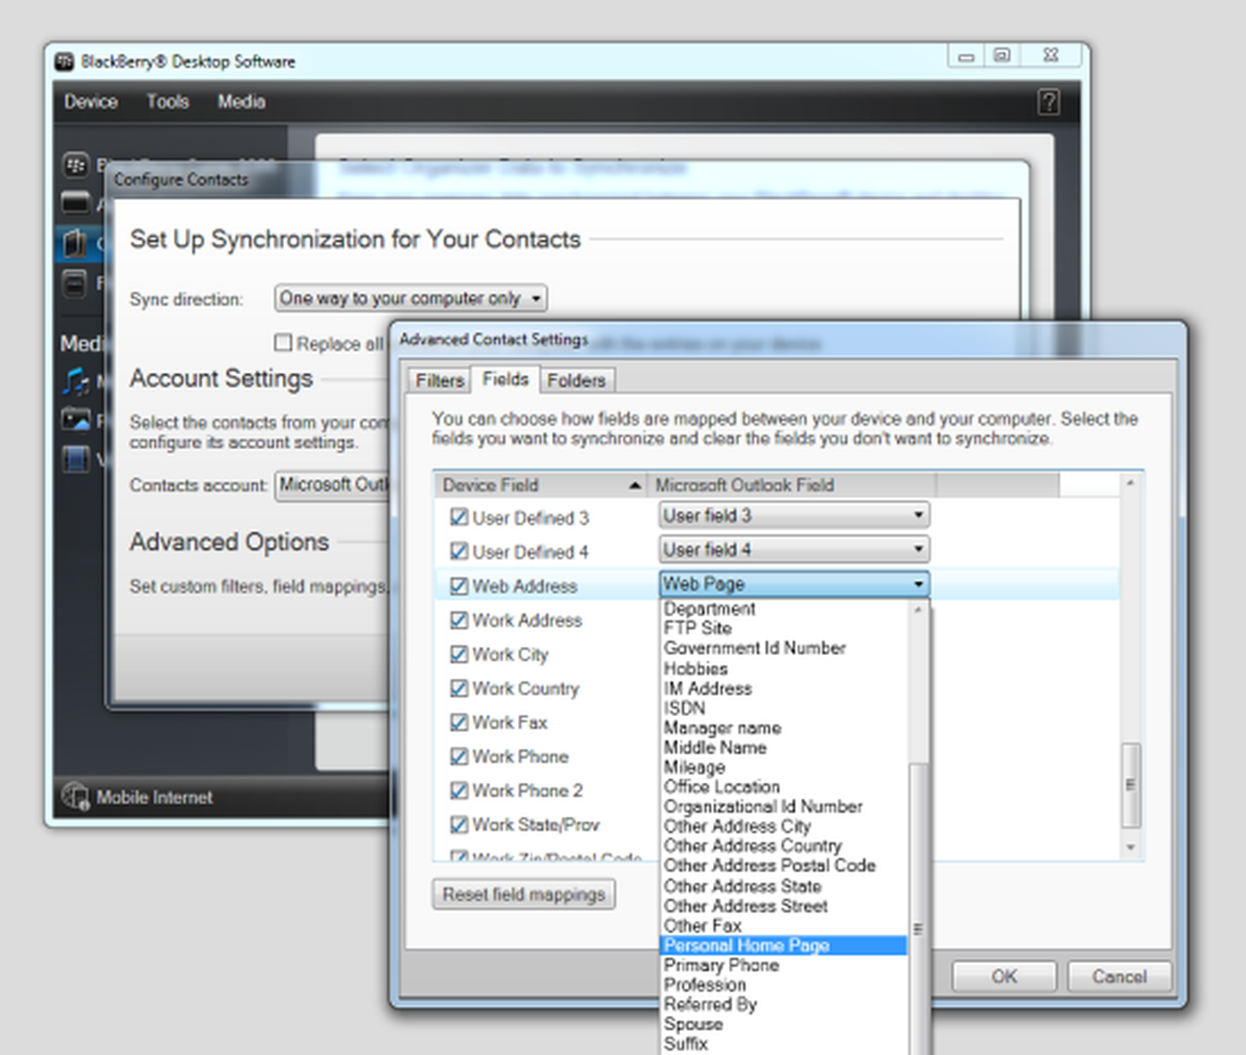
Task: Click the Mobile Internet status icon
Action: point(75,796)
